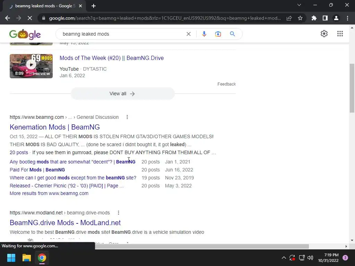Open File Explorer from the taskbar

[x=26, y=258]
